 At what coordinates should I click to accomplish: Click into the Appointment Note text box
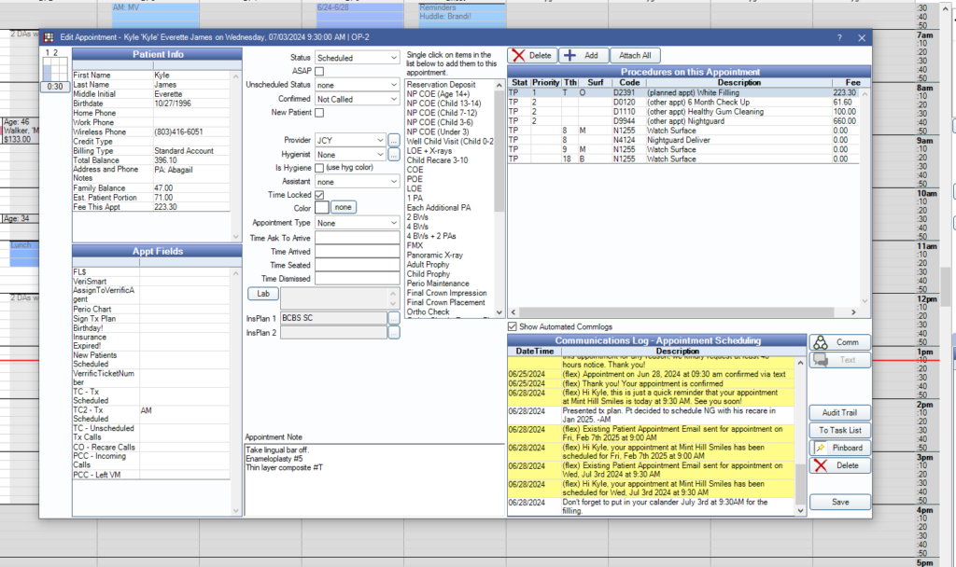(374, 480)
